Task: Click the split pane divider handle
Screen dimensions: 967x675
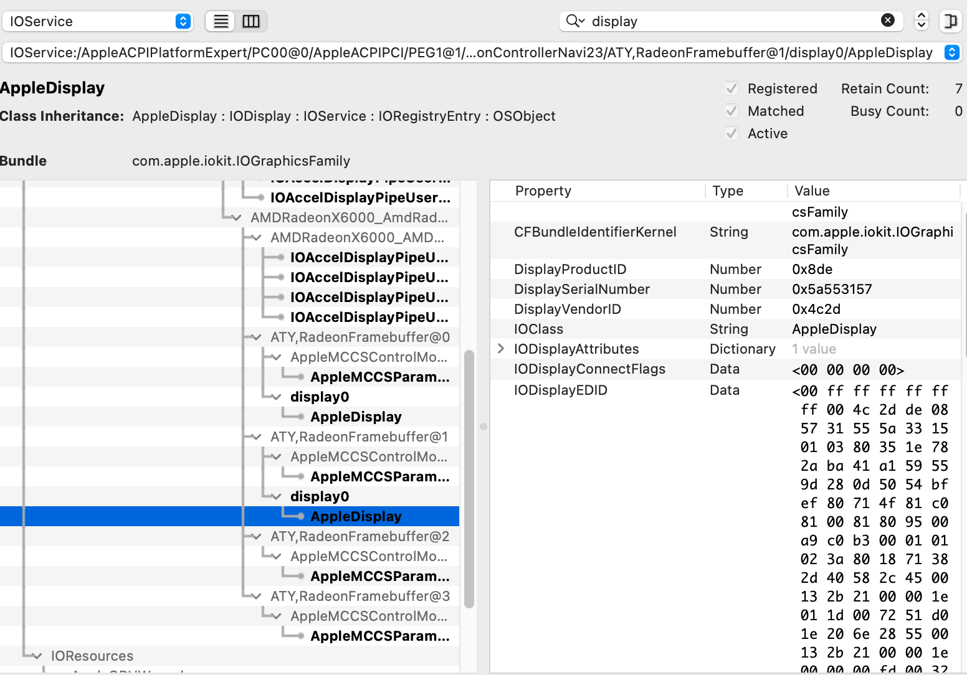Action: pyautogui.click(x=483, y=427)
